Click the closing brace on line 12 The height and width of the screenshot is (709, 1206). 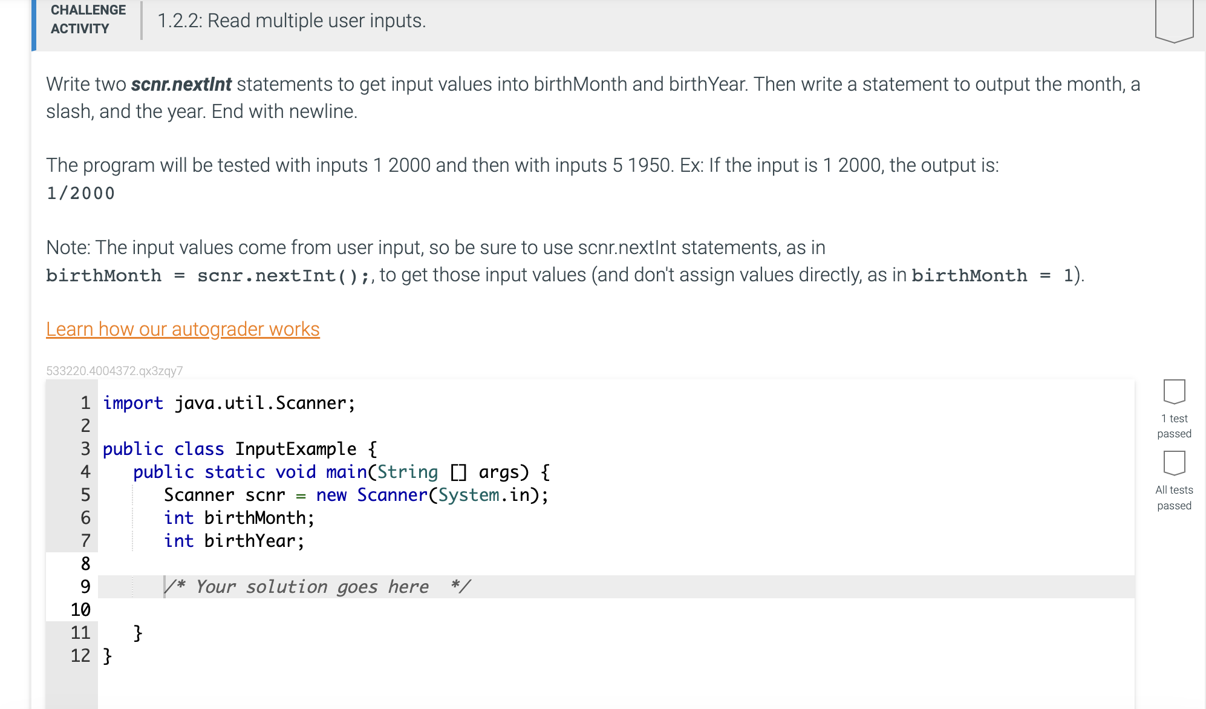click(108, 655)
